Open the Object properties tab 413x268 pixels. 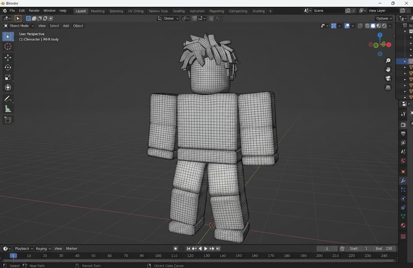403,171
